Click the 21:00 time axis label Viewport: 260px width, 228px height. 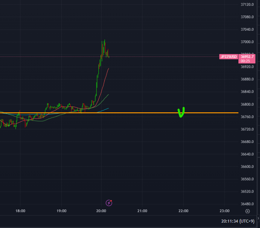pyautogui.click(x=142, y=211)
